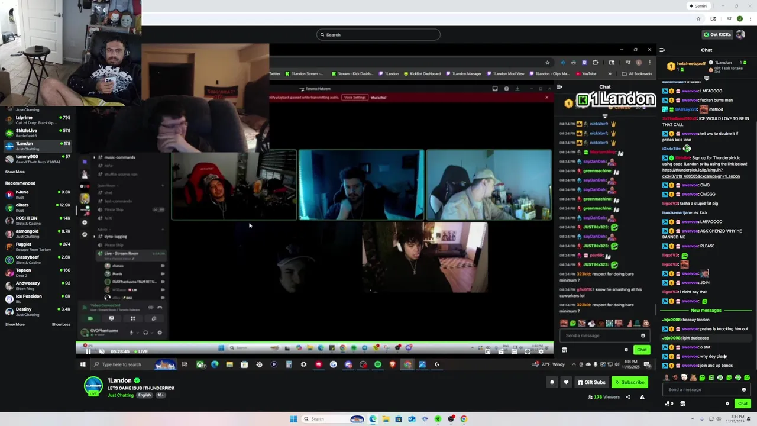Open the oilrats recommended channel
The width and height of the screenshot is (757, 426).
[38, 208]
